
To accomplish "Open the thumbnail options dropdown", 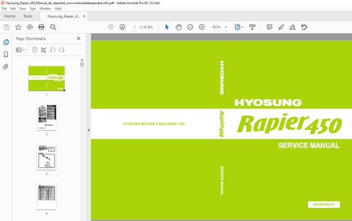I will [20, 50].
